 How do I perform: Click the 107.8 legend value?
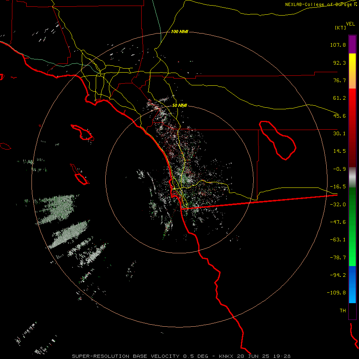(x=338, y=45)
